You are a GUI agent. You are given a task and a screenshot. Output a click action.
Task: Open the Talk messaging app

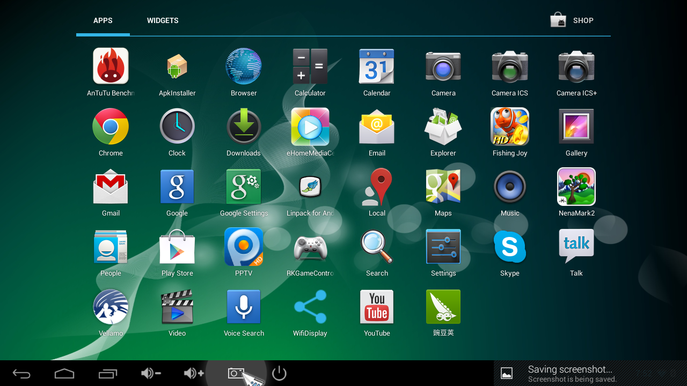576,247
